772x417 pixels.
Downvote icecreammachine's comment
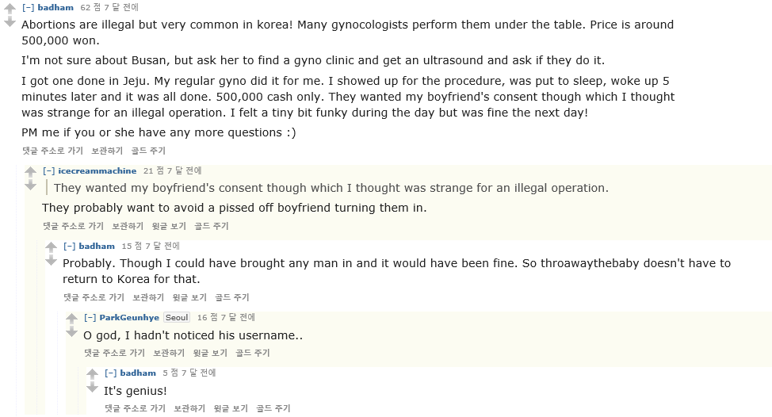[x=30, y=185]
